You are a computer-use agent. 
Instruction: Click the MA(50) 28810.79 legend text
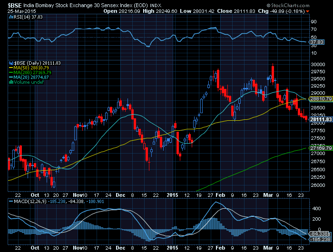click(x=31, y=68)
